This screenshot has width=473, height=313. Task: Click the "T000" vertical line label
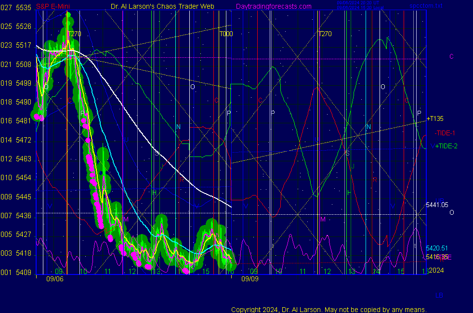226,34
